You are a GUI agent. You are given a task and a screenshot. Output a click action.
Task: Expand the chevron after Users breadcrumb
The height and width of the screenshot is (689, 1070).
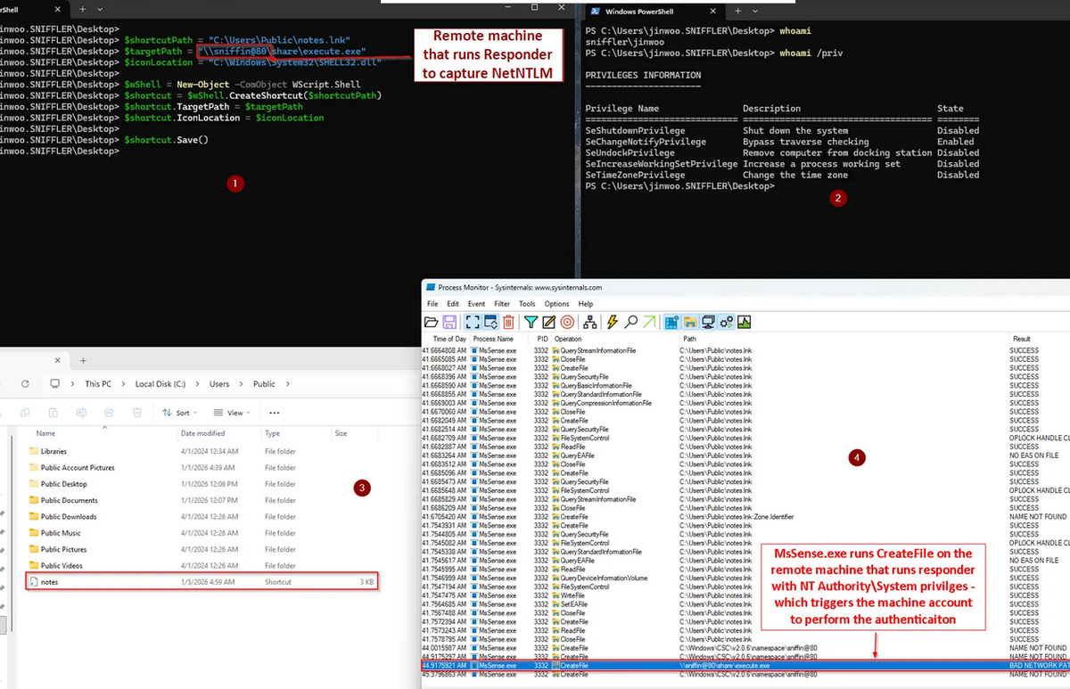click(x=241, y=383)
